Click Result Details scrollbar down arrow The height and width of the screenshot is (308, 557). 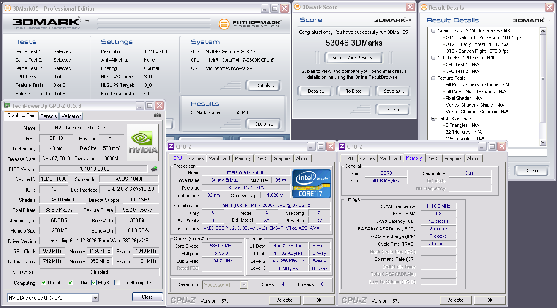(543, 142)
